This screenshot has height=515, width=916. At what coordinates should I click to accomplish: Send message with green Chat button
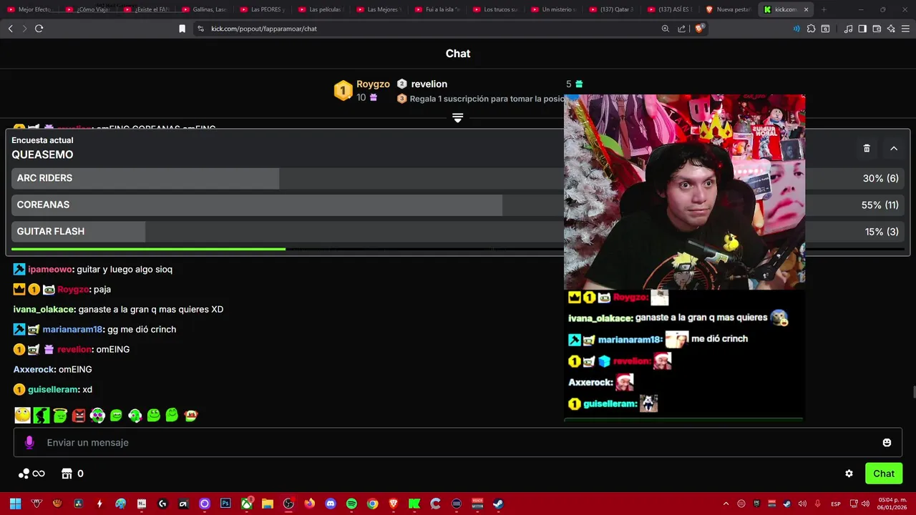pos(884,474)
